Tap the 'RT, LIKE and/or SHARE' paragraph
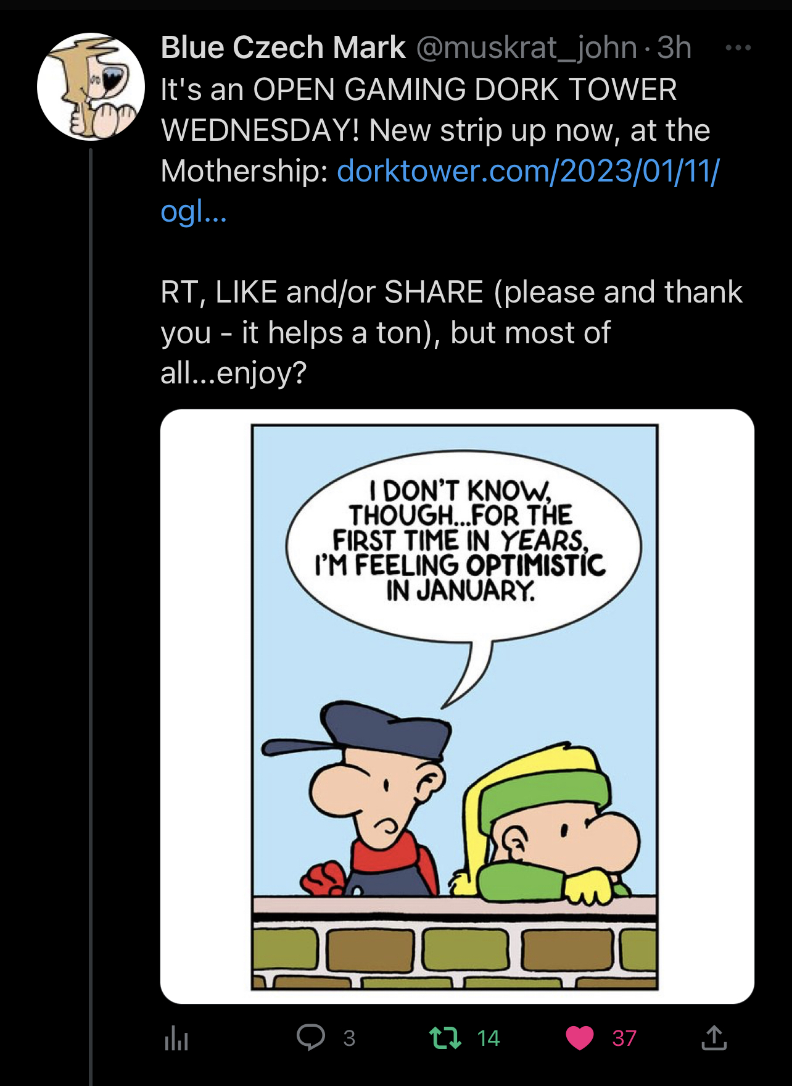Screen dimensions: 792x1086 [451, 332]
